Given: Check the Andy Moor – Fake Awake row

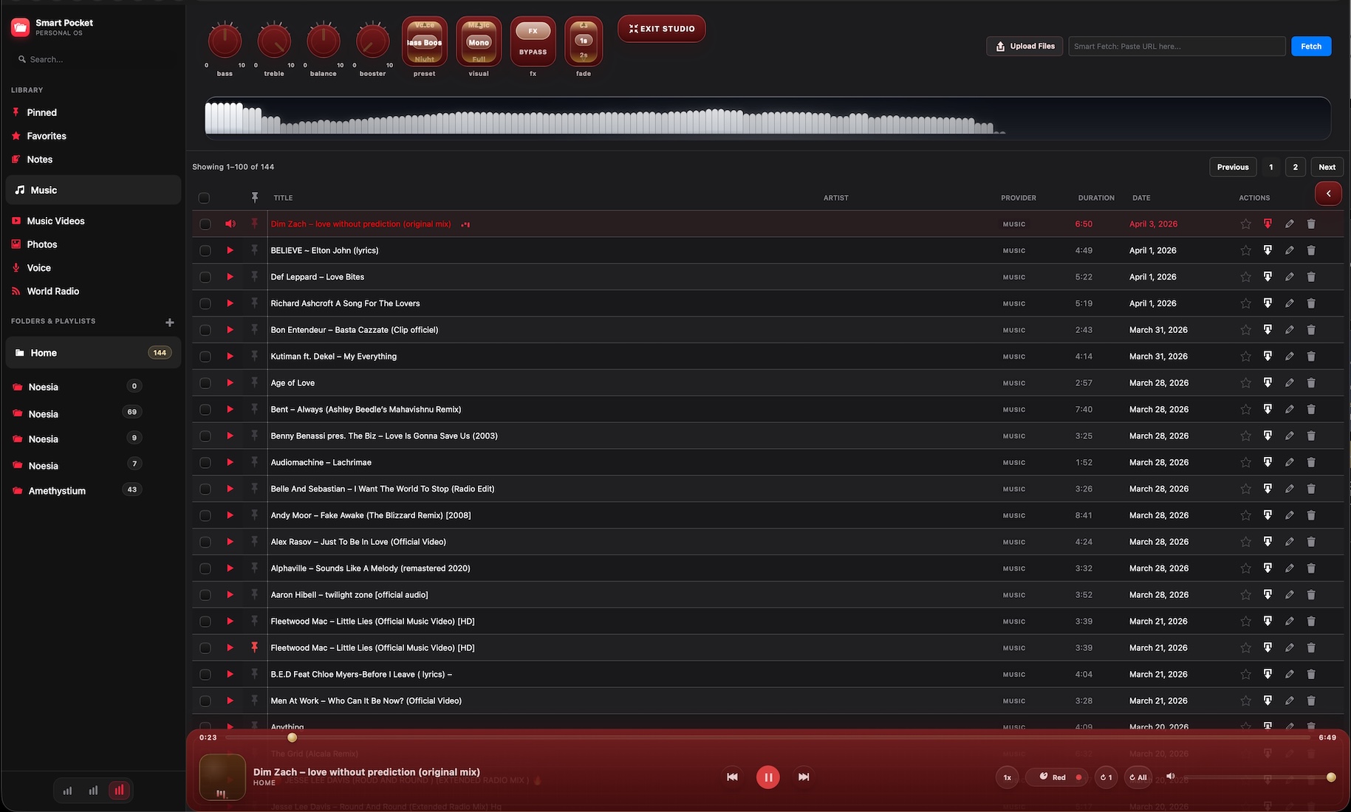Looking at the screenshot, I should point(205,515).
